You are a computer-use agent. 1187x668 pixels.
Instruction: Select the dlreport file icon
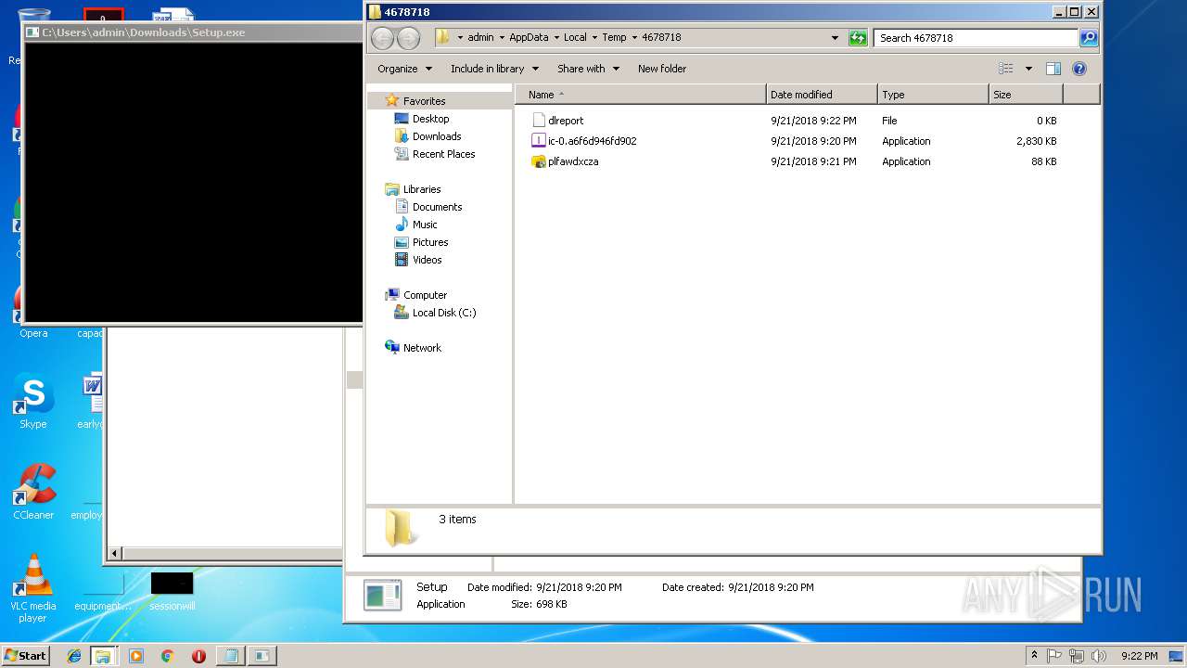point(539,121)
